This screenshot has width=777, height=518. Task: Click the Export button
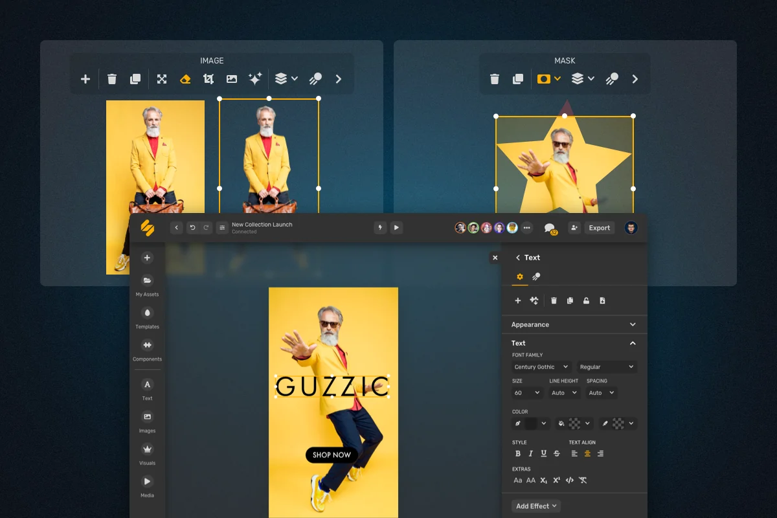(x=600, y=228)
